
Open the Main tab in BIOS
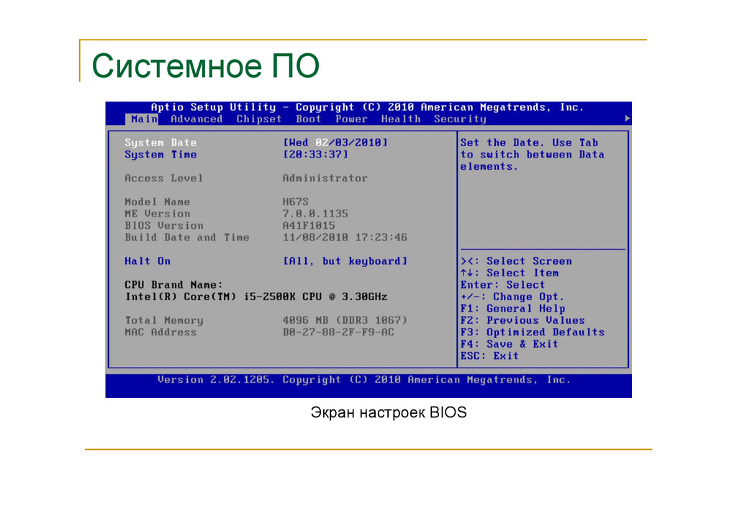click(x=142, y=119)
